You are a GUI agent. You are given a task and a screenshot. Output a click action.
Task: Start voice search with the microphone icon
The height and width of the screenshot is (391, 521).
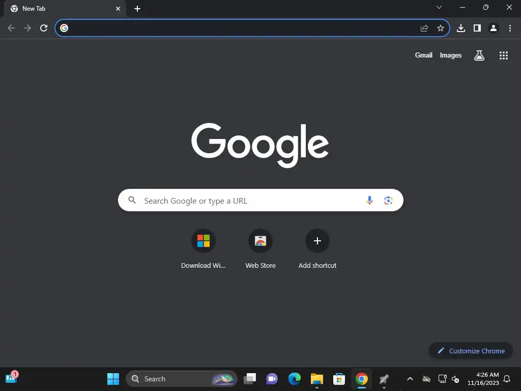pos(369,200)
